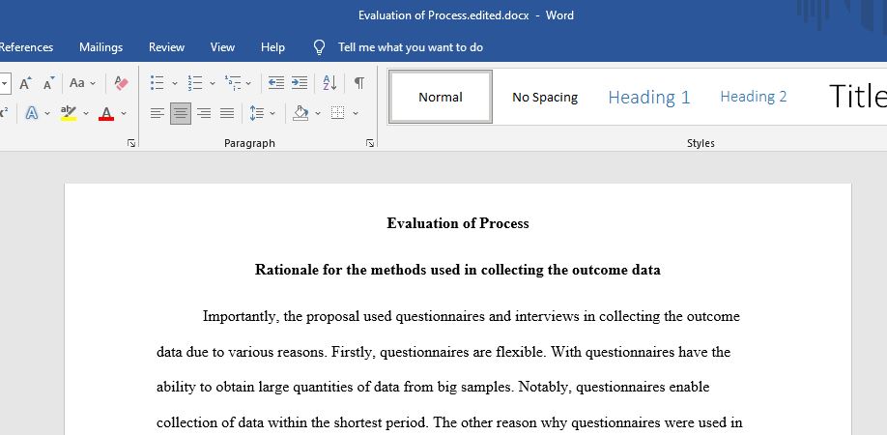This screenshot has height=435, width=887.
Task: Open the View tab
Action: pyautogui.click(x=222, y=47)
